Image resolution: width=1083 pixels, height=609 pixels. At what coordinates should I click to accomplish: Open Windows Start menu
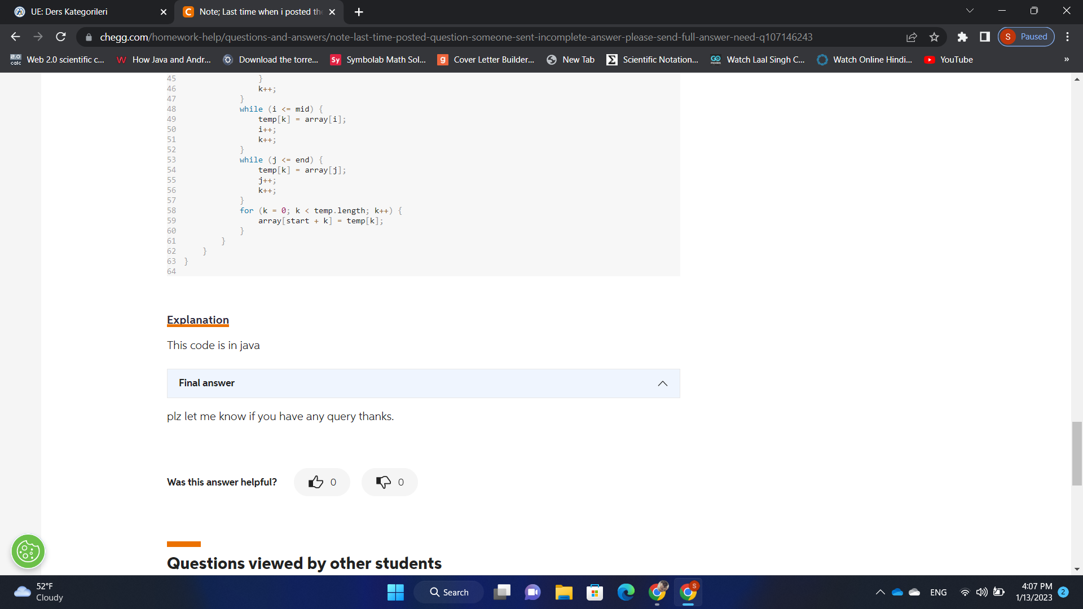pos(395,592)
